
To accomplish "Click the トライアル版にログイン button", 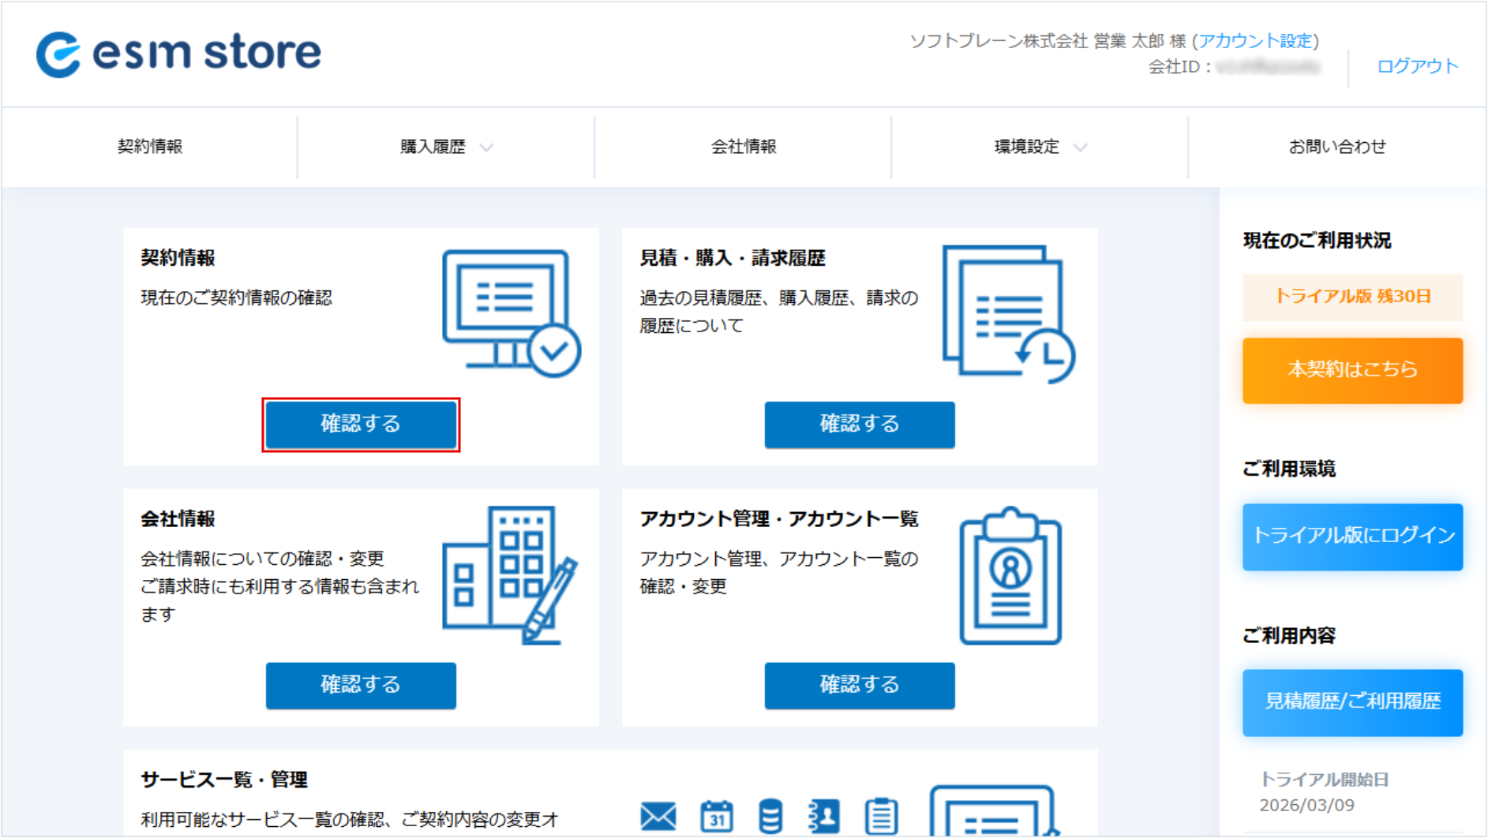I will pos(1352,537).
